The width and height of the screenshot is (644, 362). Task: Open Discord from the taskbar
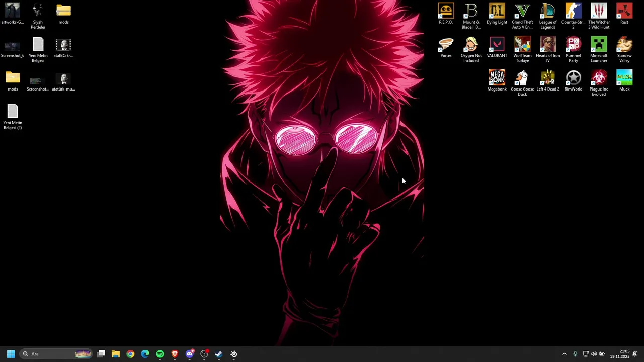click(190, 354)
